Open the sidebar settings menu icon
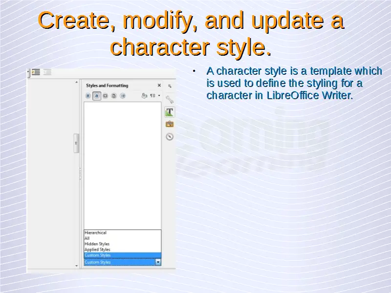 click(x=170, y=85)
